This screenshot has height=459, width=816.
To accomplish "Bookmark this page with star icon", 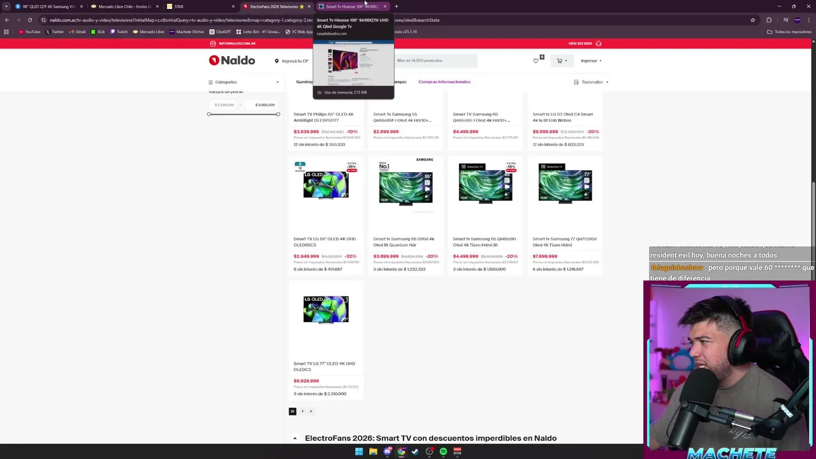I will click(753, 20).
